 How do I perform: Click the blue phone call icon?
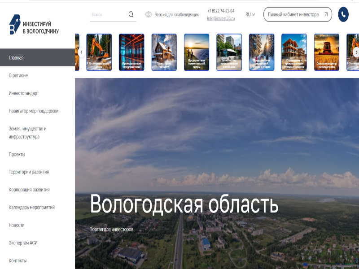(343, 15)
